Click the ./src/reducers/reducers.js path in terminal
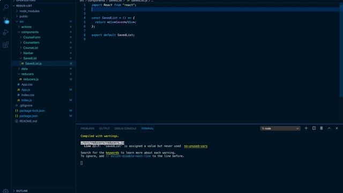Screen dimensions: 343x193 click(102, 143)
